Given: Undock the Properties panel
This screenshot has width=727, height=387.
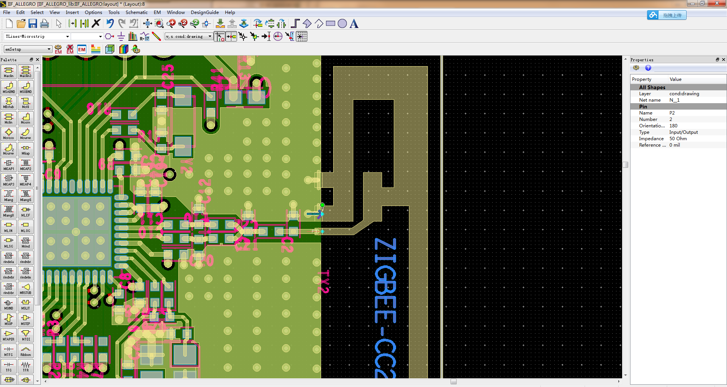Looking at the screenshot, I should 717,60.
